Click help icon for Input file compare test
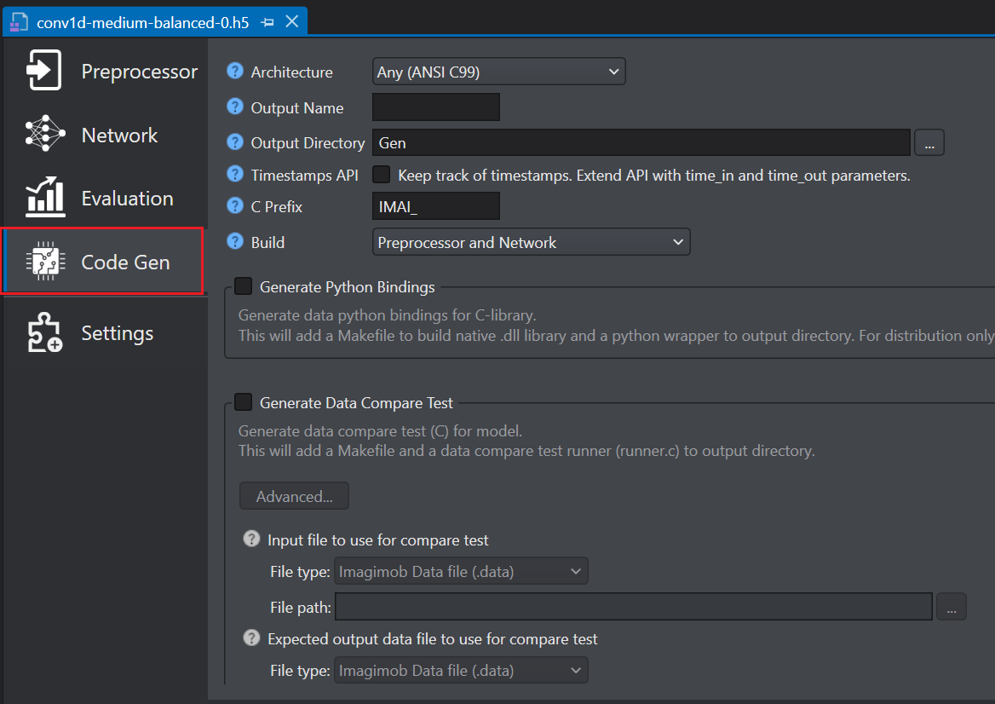This screenshot has height=704, width=995. coord(252,539)
